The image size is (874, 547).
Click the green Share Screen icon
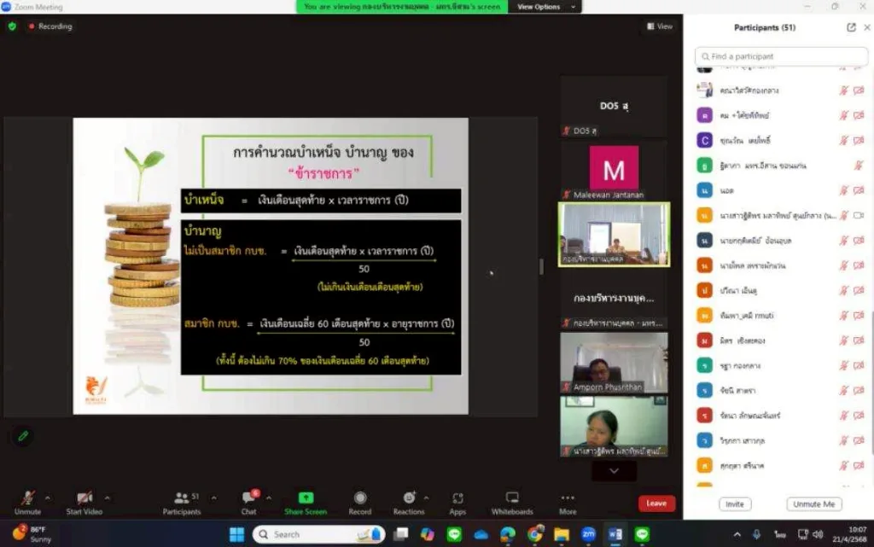coord(306,498)
